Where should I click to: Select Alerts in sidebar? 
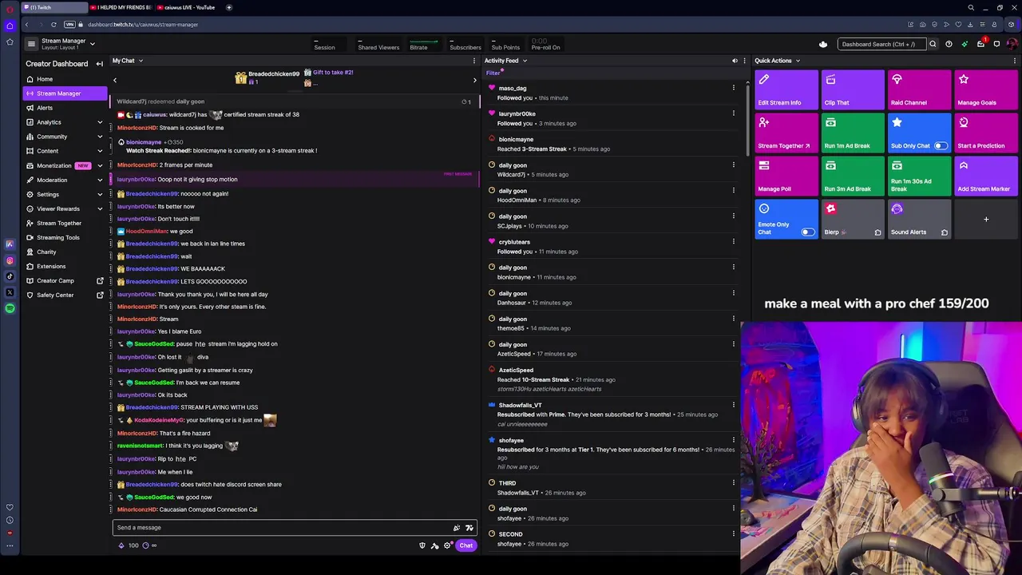[x=65, y=108]
